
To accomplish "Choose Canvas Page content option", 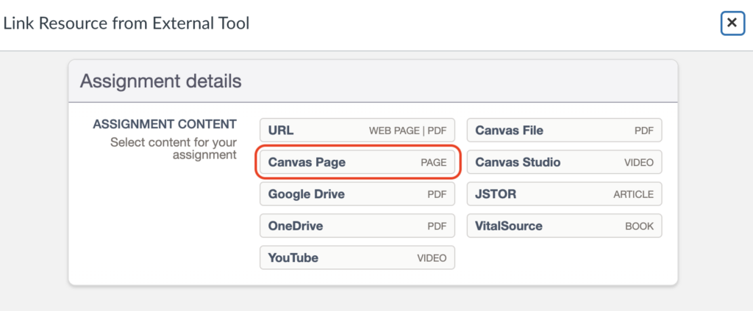I will pyautogui.click(x=357, y=162).
